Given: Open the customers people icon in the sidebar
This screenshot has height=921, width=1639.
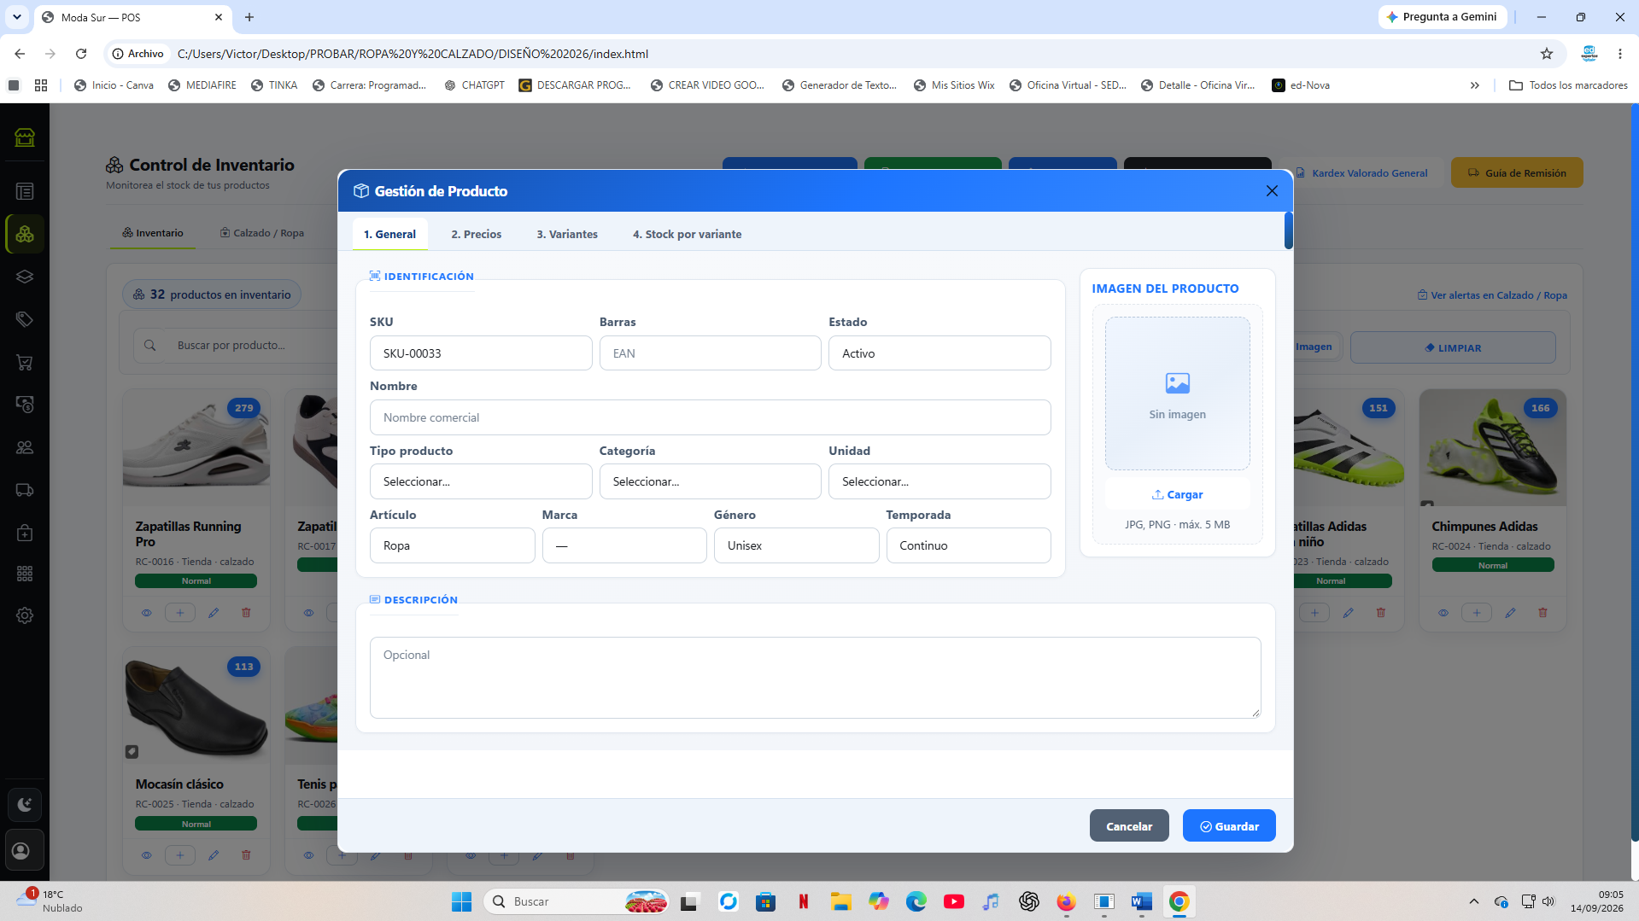Looking at the screenshot, I should 25,447.
